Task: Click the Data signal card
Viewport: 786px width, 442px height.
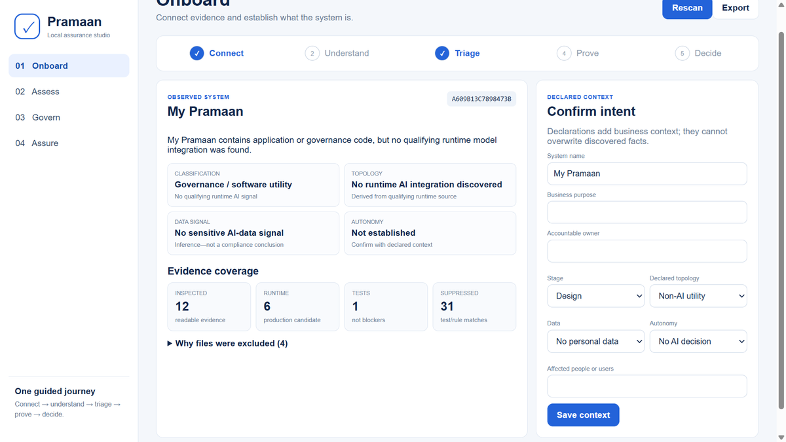Action: click(x=253, y=233)
